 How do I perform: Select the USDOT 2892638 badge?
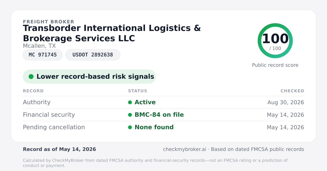pos(93,55)
